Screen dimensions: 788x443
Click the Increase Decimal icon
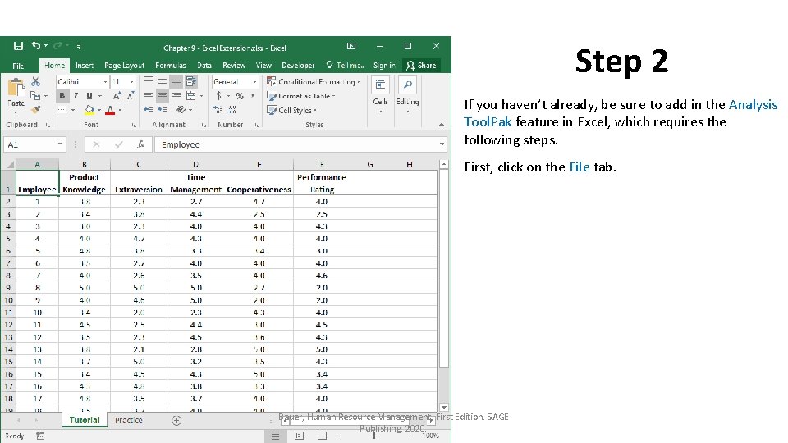218,109
